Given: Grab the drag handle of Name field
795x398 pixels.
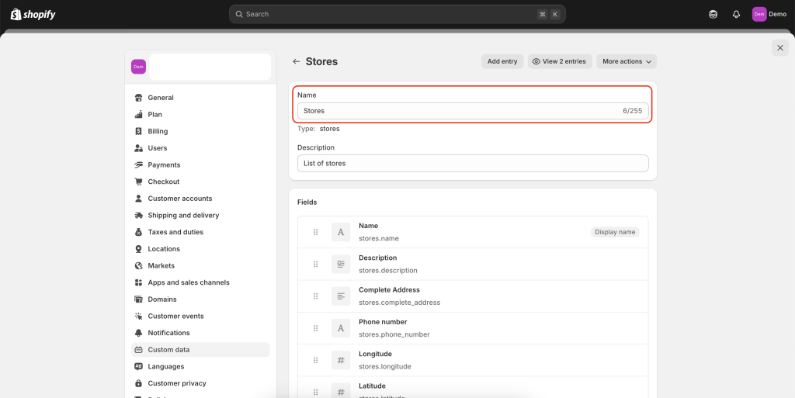Looking at the screenshot, I should click(x=315, y=232).
